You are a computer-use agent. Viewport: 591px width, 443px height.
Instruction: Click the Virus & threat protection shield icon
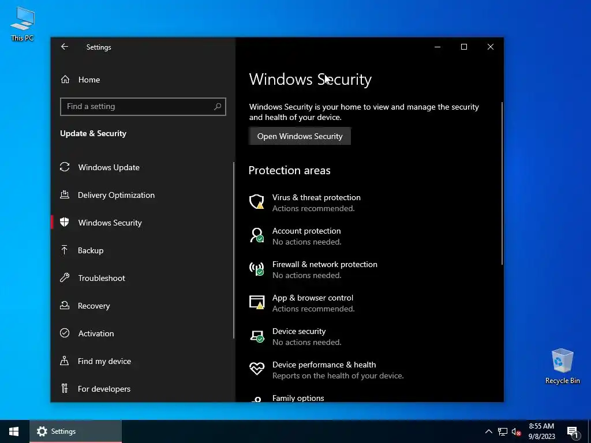pos(257,202)
